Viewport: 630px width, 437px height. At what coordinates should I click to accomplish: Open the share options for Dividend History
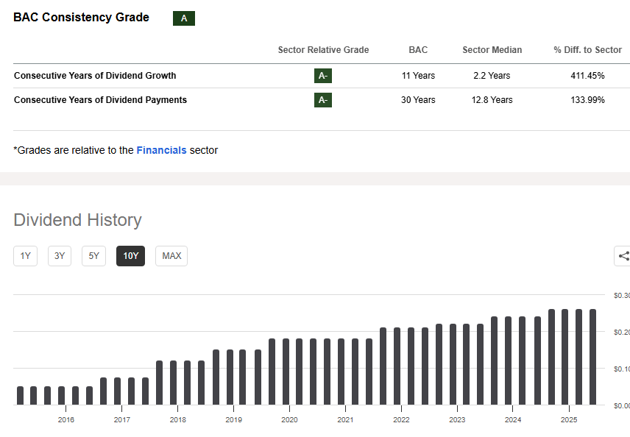point(623,256)
